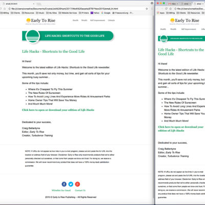Click 'And Much Much More!' bullet in left window
Image resolution: width=205 pixels, height=205 pixels.
[x=40, y=104]
